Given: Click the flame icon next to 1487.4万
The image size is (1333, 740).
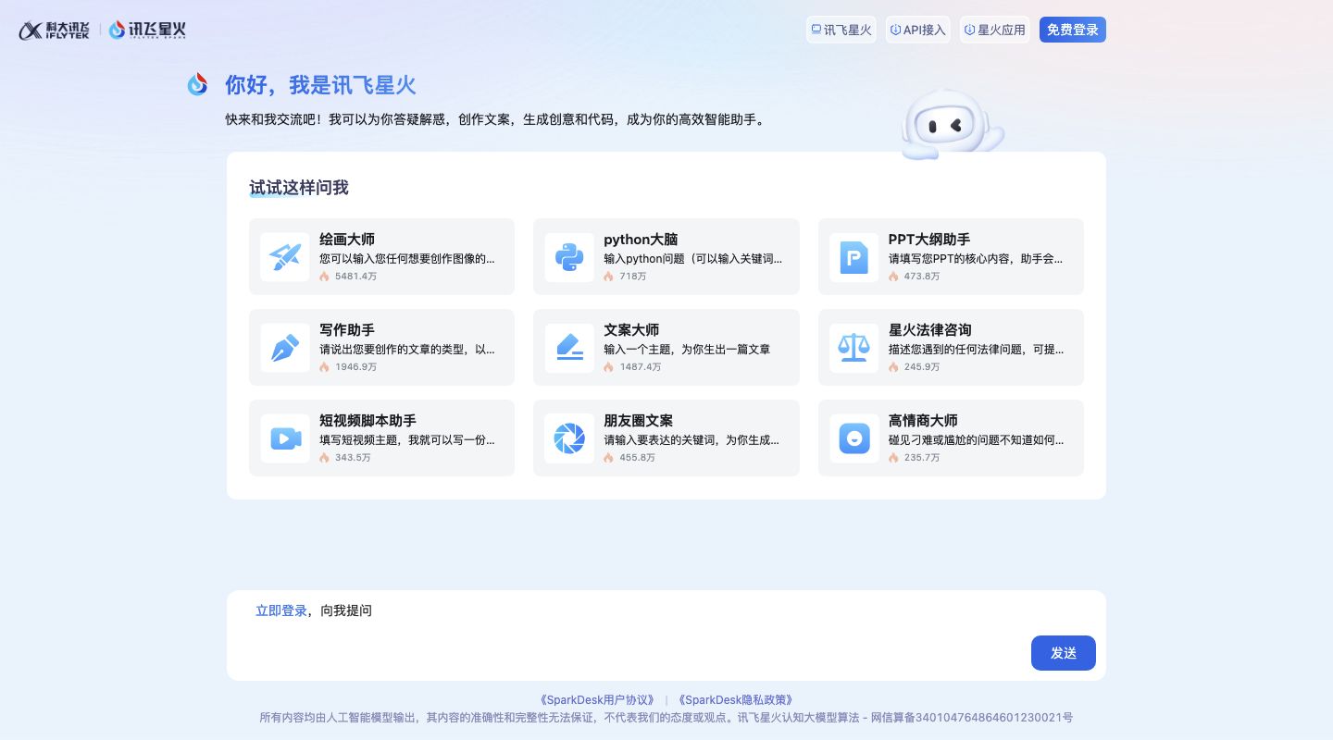Looking at the screenshot, I should [x=608, y=367].
